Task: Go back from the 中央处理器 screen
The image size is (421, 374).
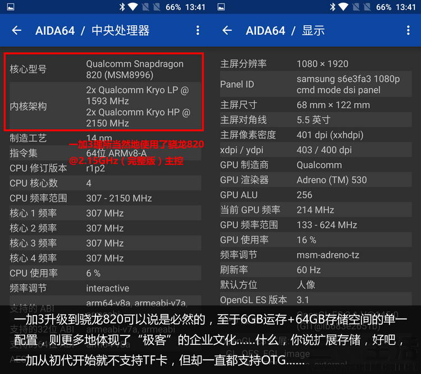Action: 17,30
